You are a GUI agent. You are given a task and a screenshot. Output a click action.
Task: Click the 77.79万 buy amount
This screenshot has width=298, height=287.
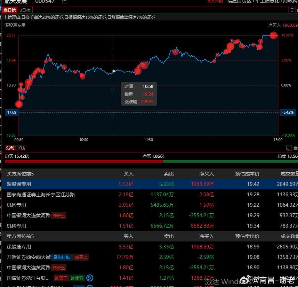(x=125, y=257)
